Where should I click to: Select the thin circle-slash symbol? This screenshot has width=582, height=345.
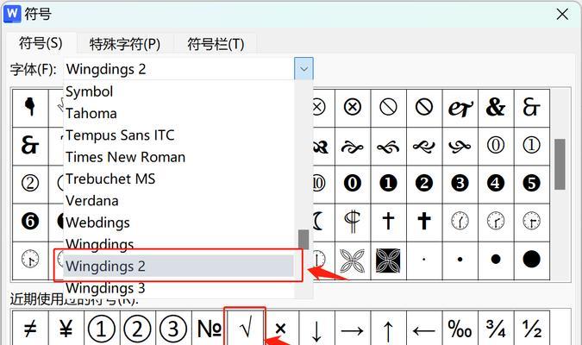click(x=388, y=108)
